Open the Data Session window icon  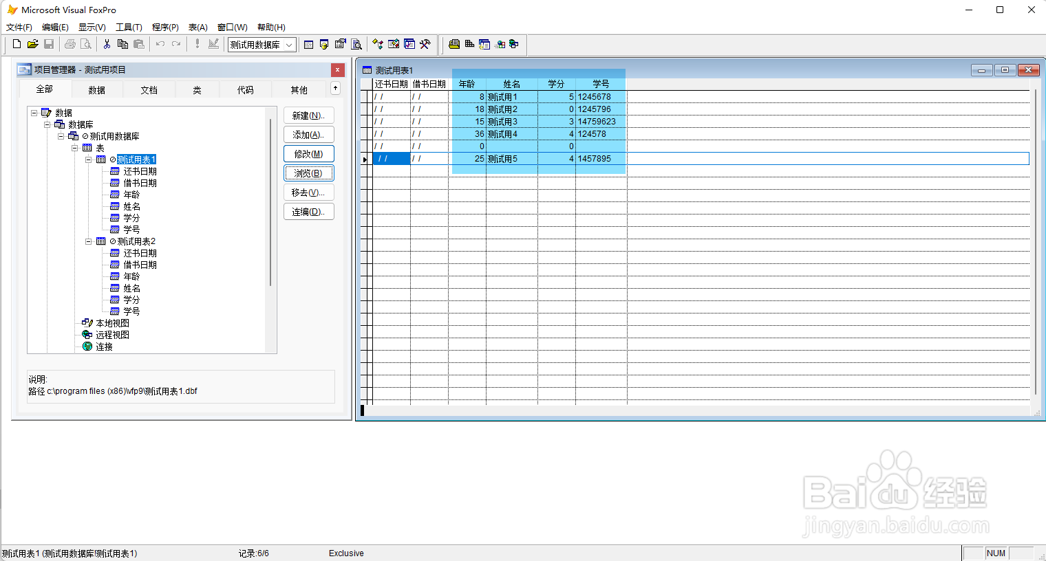coord(324,45)
